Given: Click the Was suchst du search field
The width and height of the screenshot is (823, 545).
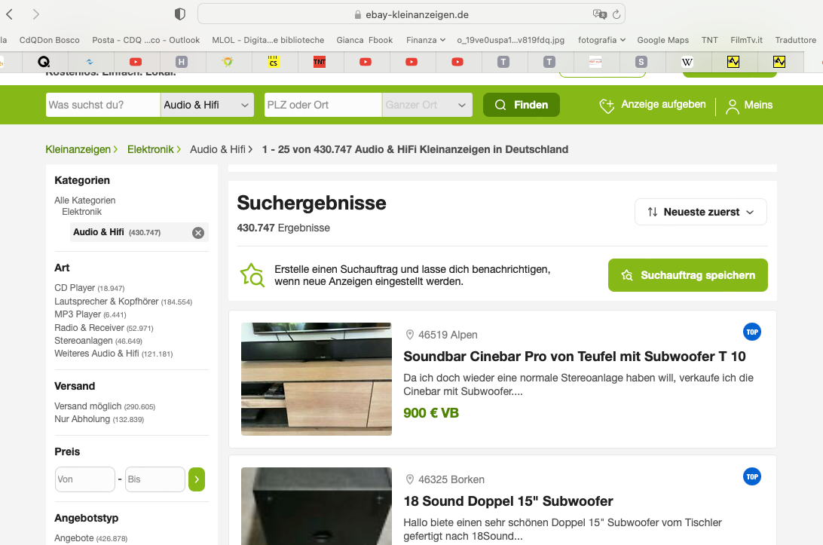Looking at the screenshot, I should click(x=102, y=105).
